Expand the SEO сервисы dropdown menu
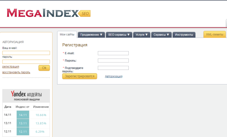Screen dimensions: 227x137 point(119,35)
